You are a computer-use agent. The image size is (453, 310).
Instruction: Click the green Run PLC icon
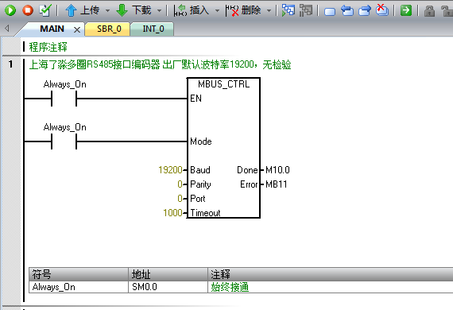(10, 10)
